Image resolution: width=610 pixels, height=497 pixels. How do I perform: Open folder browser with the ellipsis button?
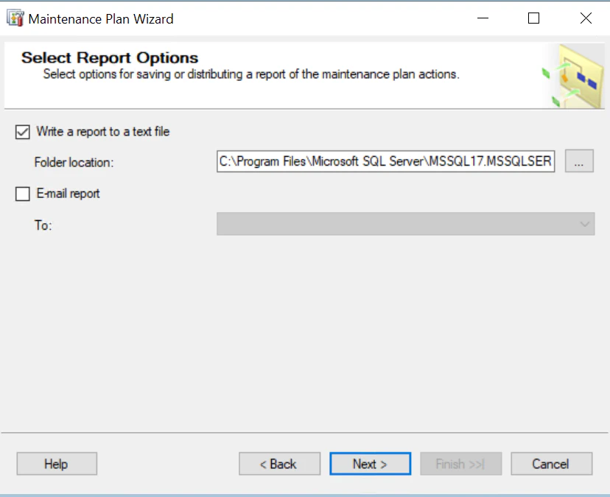(579, 161)
